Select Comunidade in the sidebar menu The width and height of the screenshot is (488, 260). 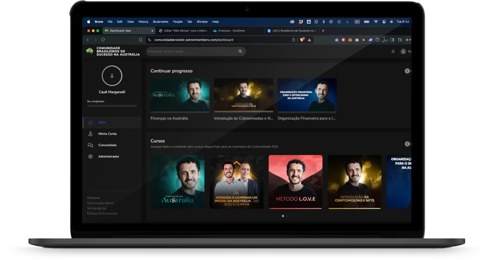click(107, 145)
